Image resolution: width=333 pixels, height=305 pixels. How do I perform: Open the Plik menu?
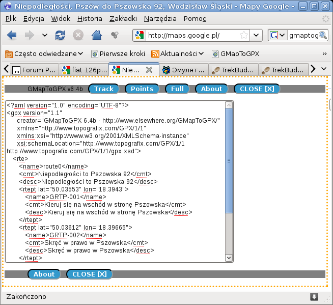coord(11,19)
